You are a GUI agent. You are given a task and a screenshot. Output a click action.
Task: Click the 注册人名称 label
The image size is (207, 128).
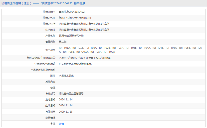[49, 18]
